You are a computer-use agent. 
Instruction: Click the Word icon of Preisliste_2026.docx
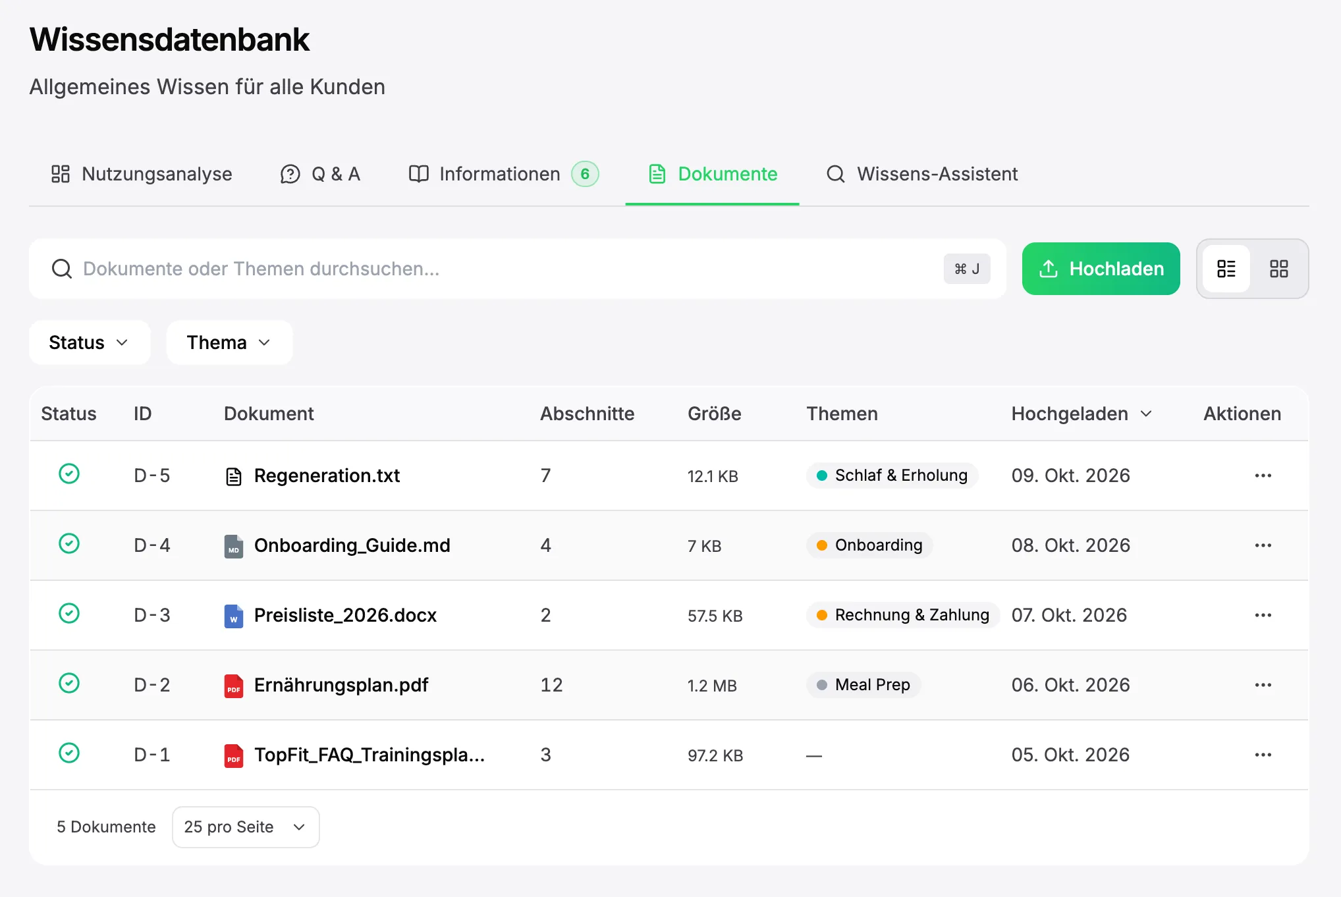point(234,616)
